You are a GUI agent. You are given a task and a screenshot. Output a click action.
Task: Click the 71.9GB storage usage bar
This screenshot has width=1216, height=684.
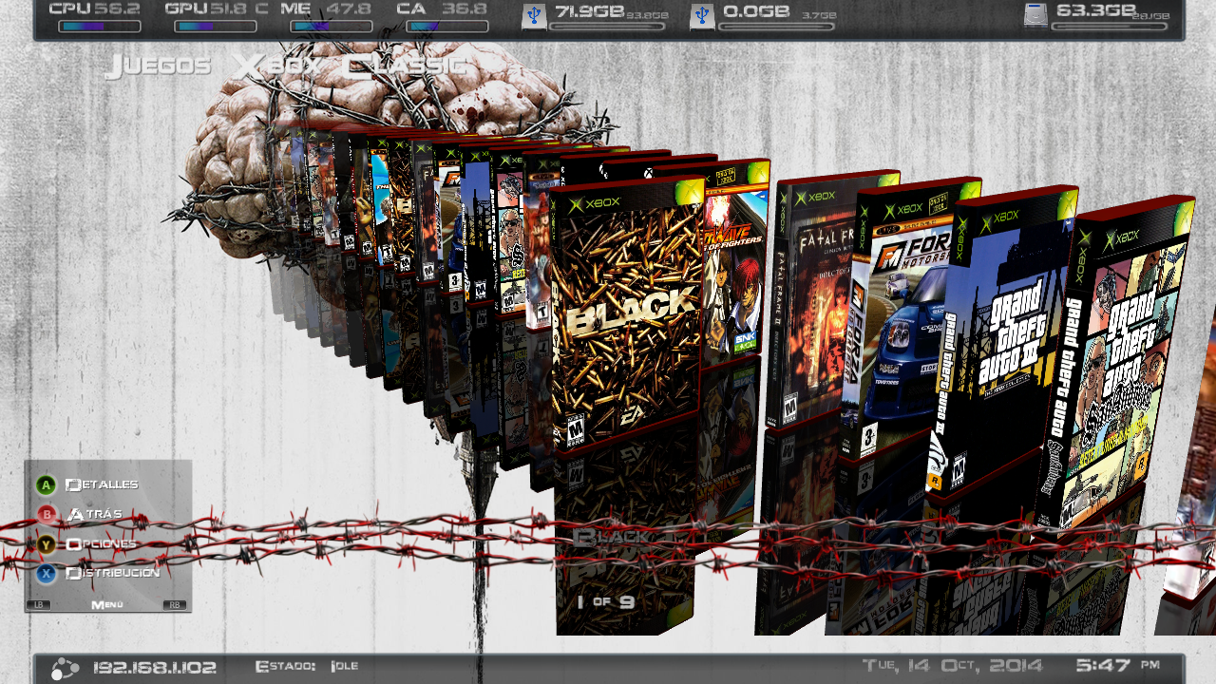607,27
